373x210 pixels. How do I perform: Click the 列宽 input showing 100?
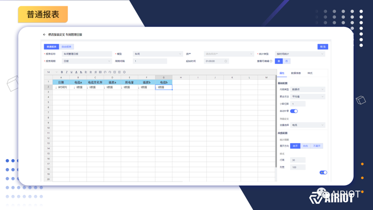298,167
